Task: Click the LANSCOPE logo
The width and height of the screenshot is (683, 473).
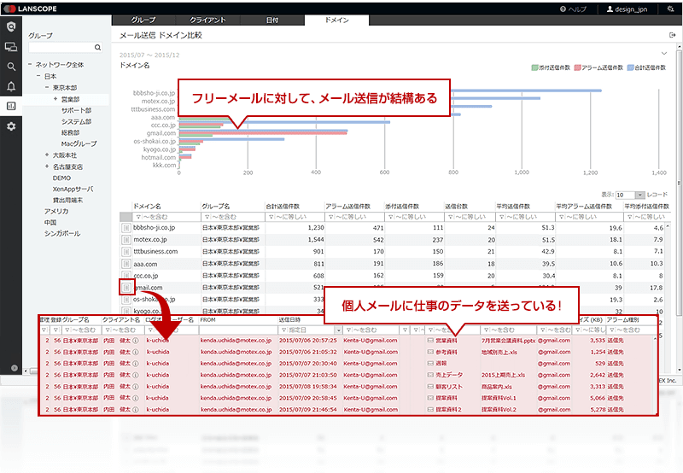Action: 30,9
